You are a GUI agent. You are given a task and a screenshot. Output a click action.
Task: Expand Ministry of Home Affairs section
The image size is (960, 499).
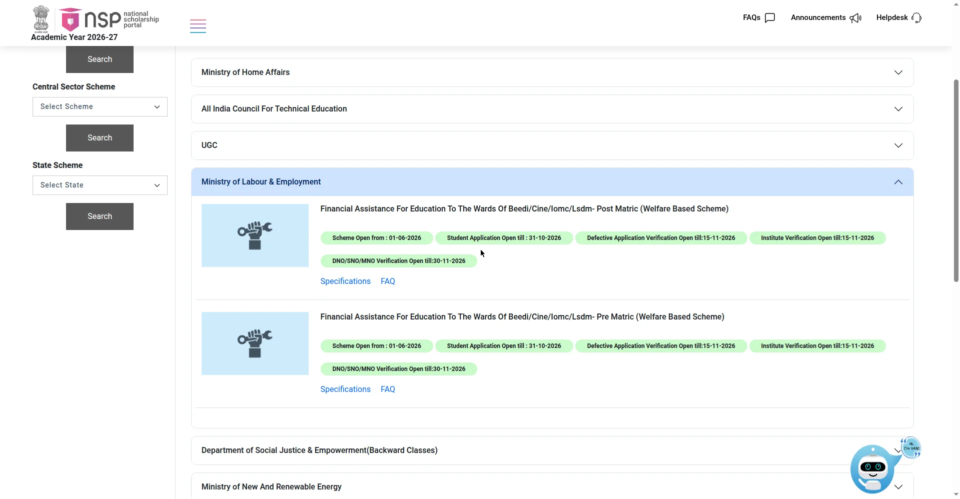(552, 72)
